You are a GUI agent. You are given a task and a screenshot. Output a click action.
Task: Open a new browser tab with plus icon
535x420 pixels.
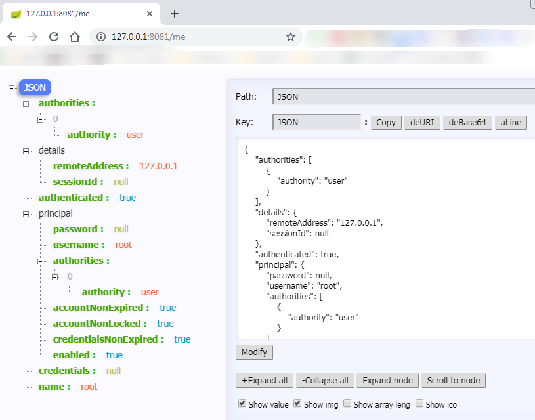(x=175, y=12)
